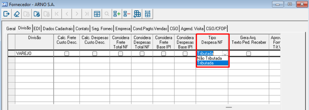Click the Tributada value field in VAREJO row
309x110 pixels.
[209, 53]
